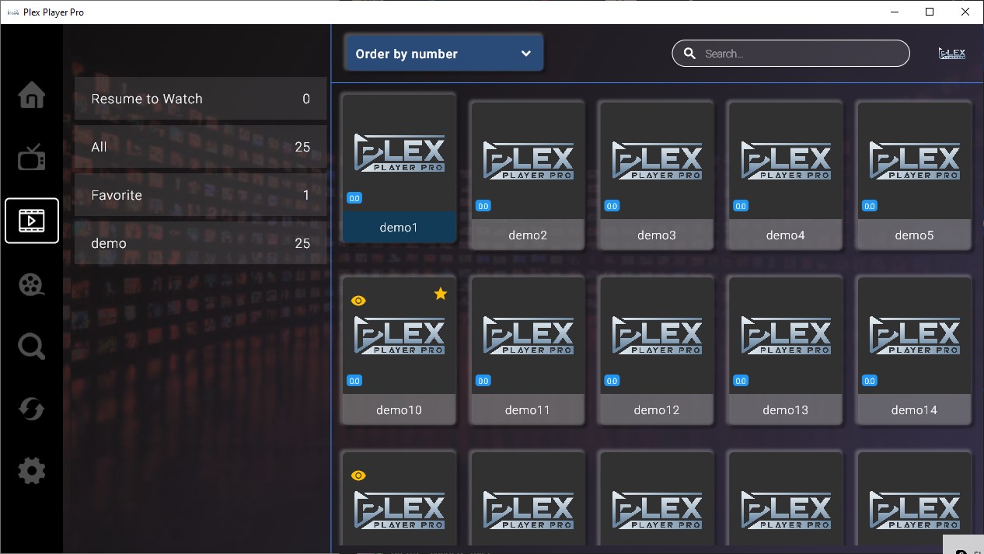The width and height of the screenshot is (984, 554).
Task: Open the demo3 poster thumbnail
Action: 657,161
